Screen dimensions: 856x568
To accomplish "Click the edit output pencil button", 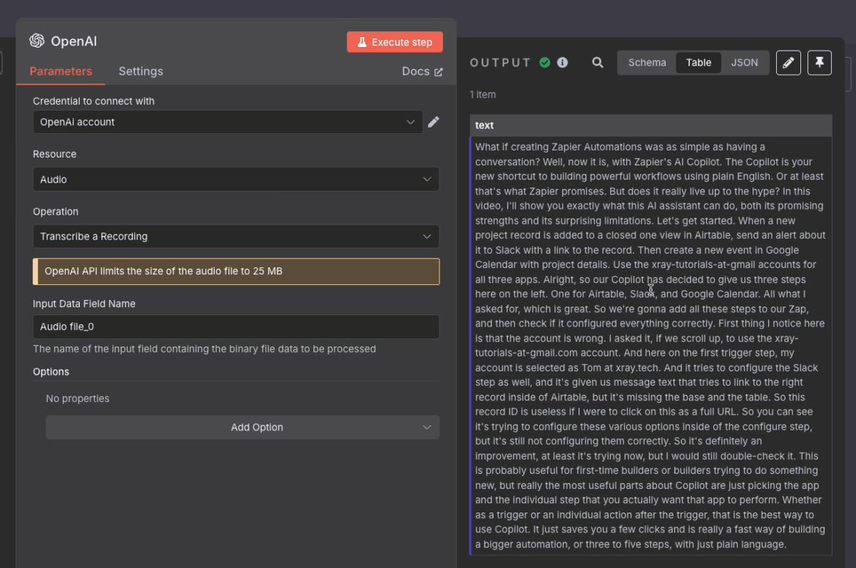I will [788, 63].
